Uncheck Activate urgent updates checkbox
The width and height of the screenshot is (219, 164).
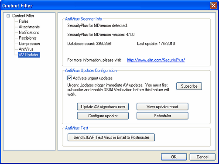[x=69, y=78]
